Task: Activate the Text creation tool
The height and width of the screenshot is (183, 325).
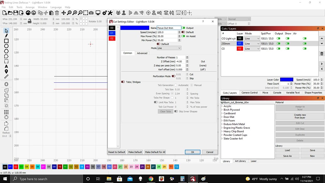Action: (x=6, y=66)
